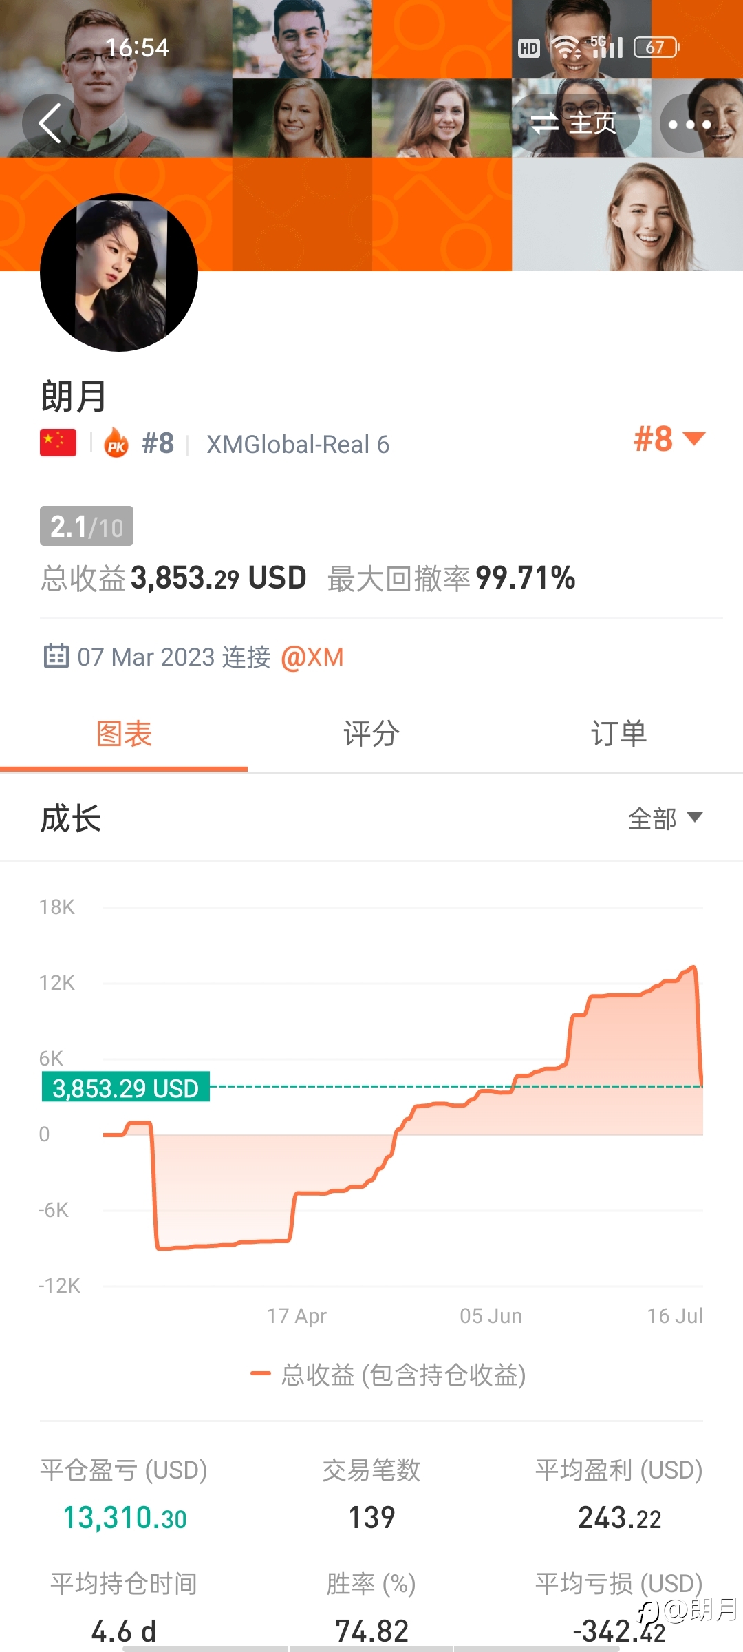Screen dimensions: 743x1652
Task: Tap the PK flame badge icon
Action: pos(116,443)
